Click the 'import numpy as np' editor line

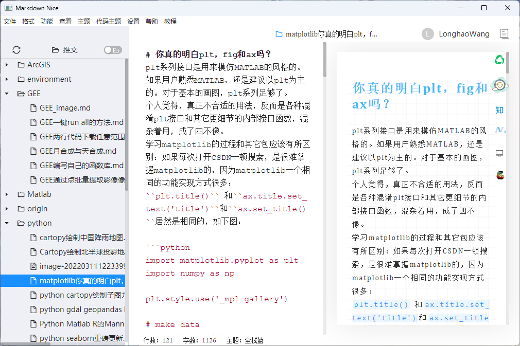click(190, 274)
